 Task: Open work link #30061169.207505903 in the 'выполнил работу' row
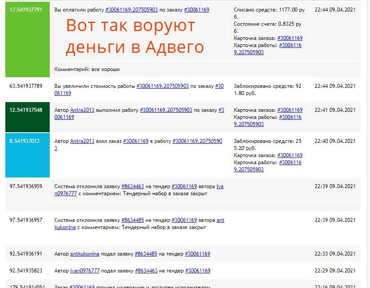pyautogui.click(x=166, y=110)
